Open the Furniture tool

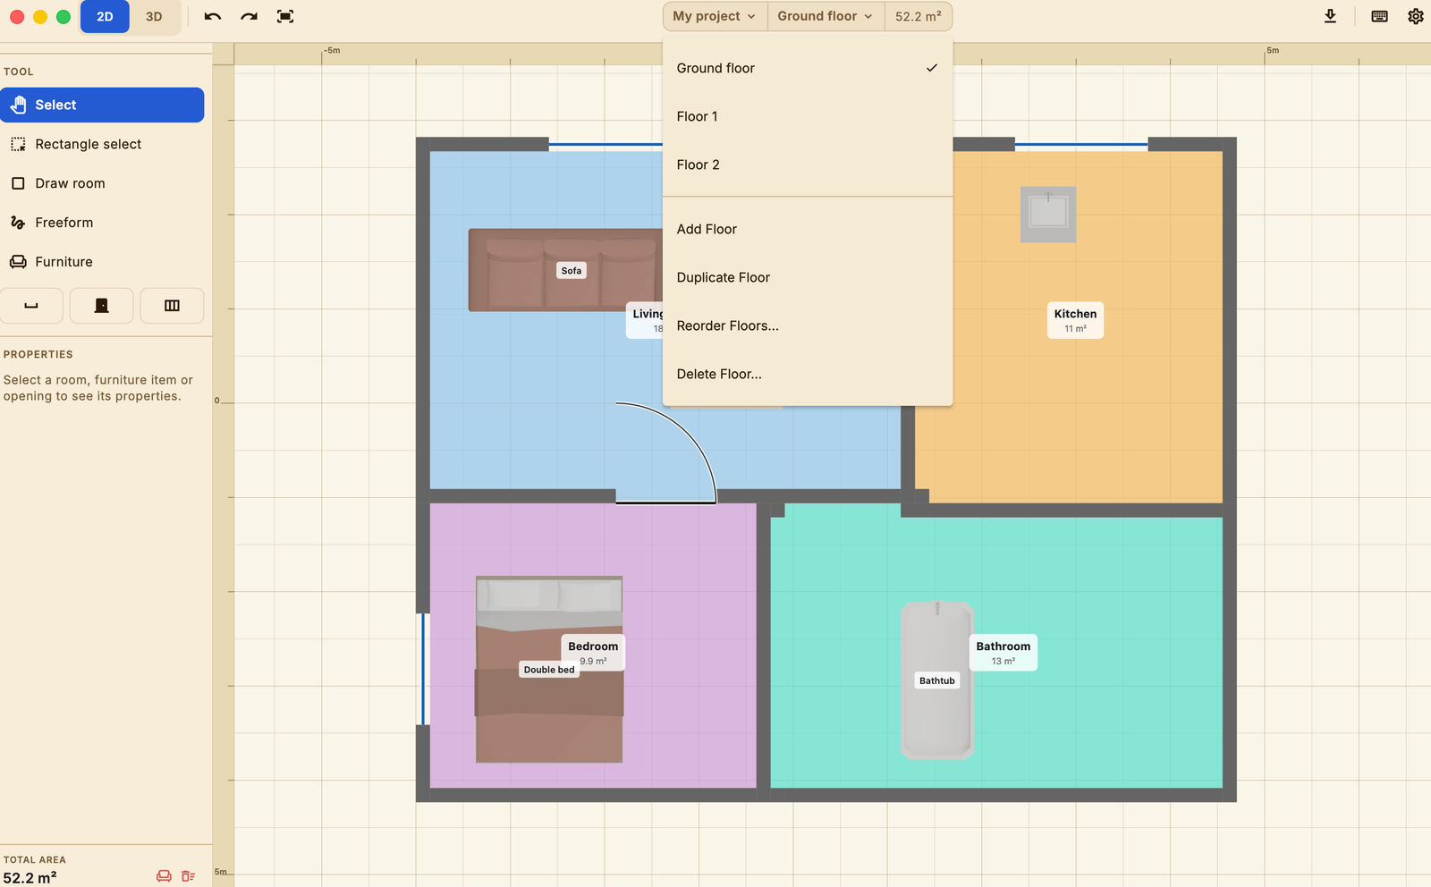pyautogui.click(x=102, y=262)
